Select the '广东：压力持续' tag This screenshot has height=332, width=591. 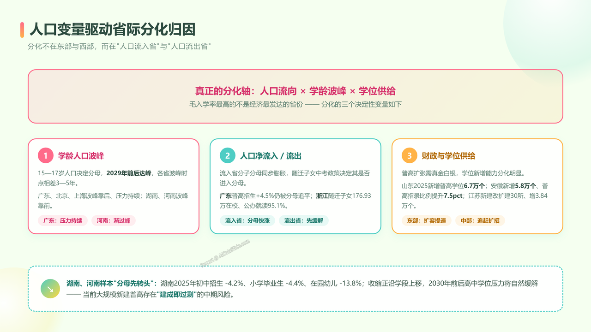(63, 220)
